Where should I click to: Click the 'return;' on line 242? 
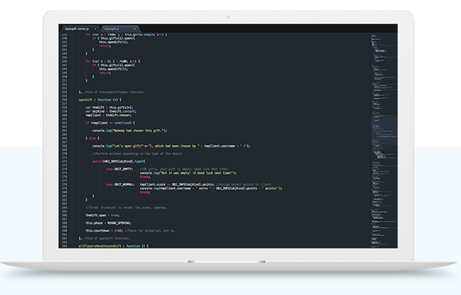105,46
